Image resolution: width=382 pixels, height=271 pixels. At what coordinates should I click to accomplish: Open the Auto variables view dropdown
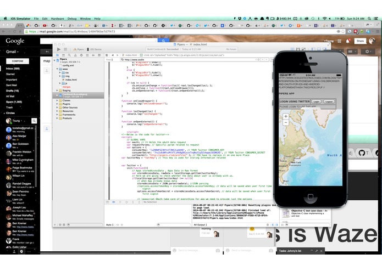coord(110,225)
